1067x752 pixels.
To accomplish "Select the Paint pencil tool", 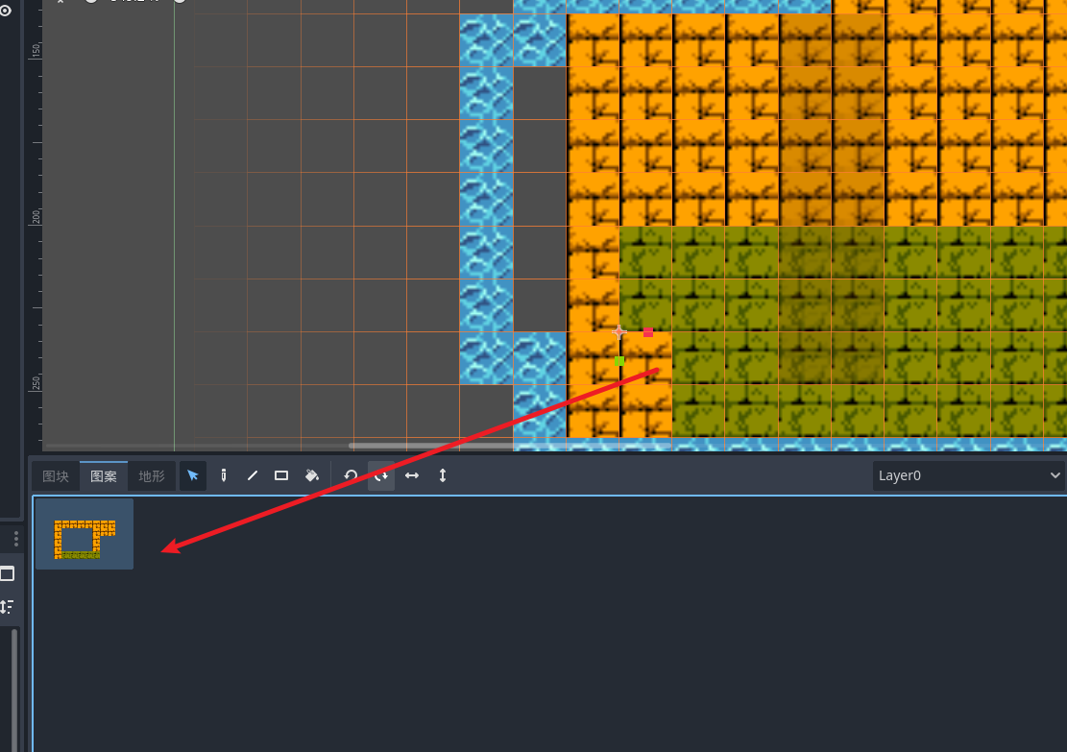I will coord(223,475).
